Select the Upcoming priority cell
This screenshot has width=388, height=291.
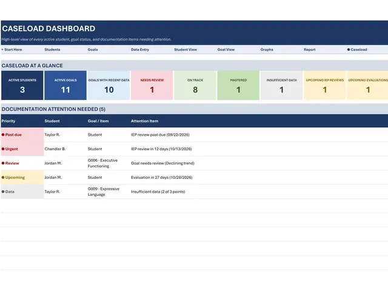(22, 178)
